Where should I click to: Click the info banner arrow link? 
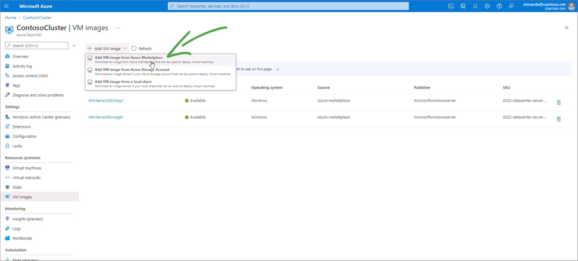(x=277, y=69)
